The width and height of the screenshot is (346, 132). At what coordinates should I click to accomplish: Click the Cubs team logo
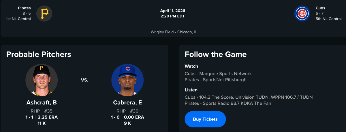point(302,14)
